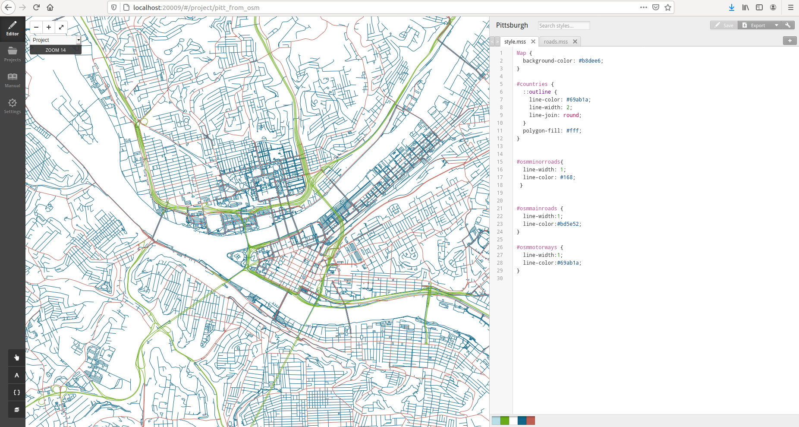Select the pan hand tool
Image resolution: width=799 pixels, height=427 pixels.
tap(17, 357)
